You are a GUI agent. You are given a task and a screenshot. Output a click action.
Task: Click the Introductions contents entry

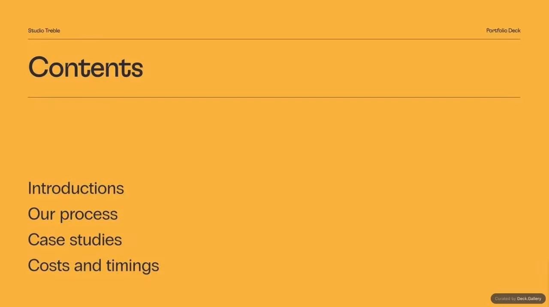tap(76, 188)
